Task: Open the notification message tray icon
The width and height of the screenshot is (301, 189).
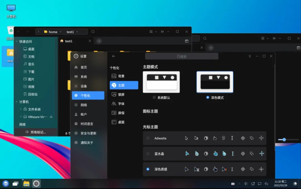Action: (x=259, y=184)
